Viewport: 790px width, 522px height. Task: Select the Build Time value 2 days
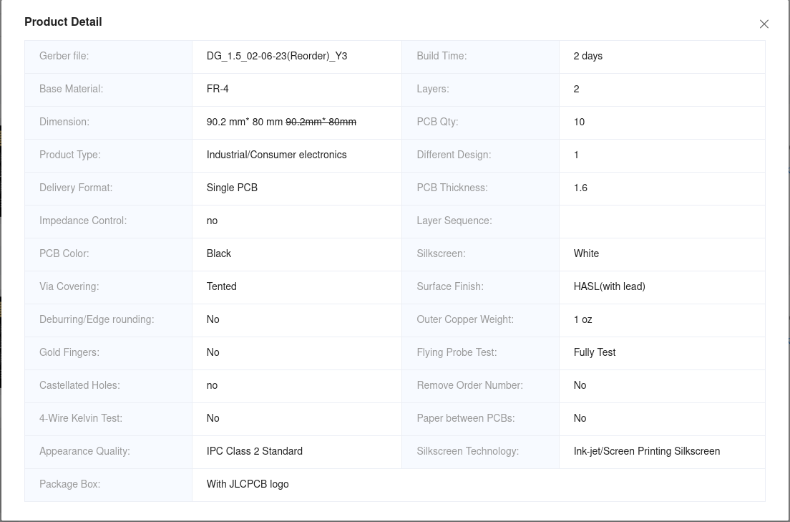point(588,56)
